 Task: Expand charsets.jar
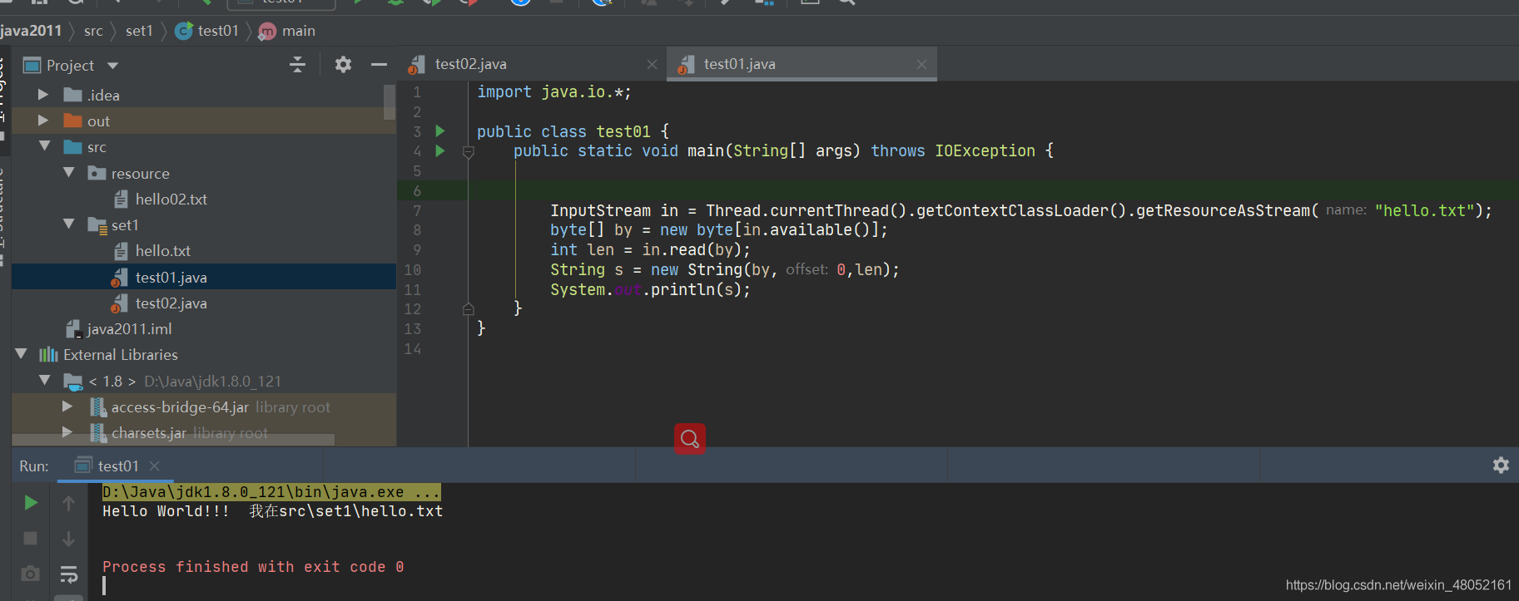(x=67, y=432)
